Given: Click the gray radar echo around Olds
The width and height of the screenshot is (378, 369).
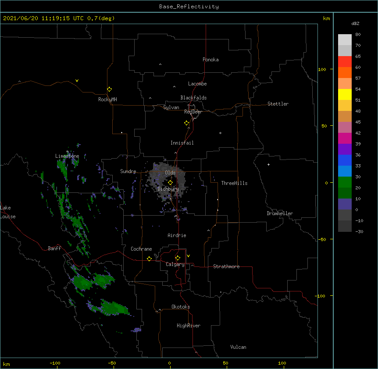Looking at the screenshot, I should 166,181.
